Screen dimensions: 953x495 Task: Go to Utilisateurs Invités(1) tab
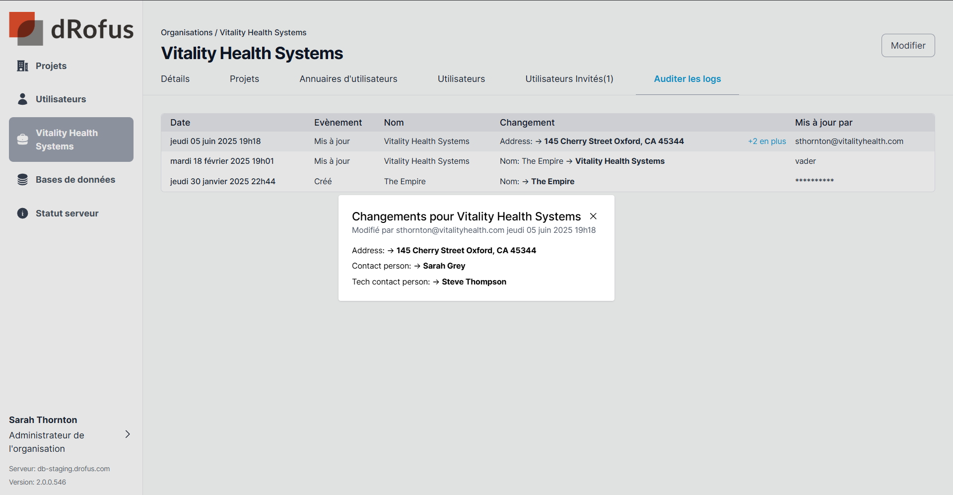coord(569,79)
